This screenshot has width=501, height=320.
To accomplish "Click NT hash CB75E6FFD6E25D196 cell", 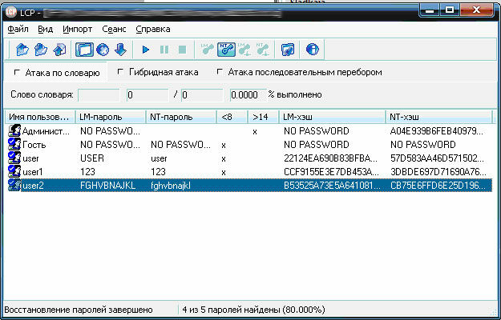I will (438, 186).
